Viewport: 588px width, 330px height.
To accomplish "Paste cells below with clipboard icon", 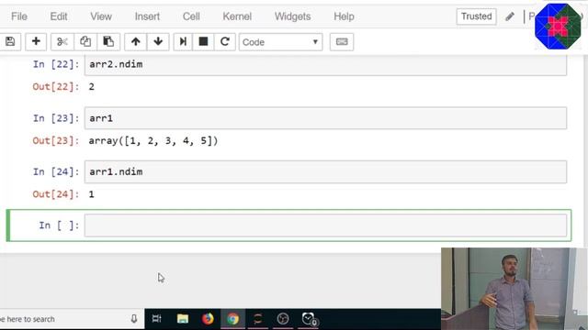I will (108, 41).
